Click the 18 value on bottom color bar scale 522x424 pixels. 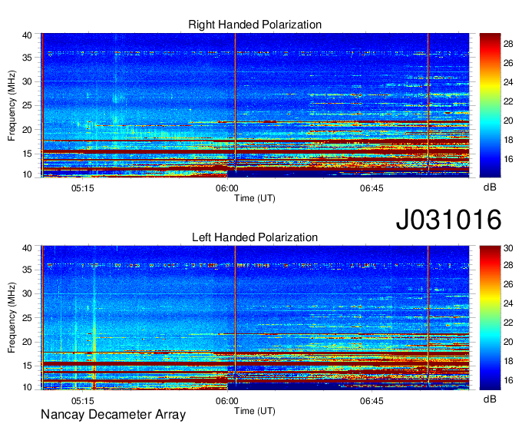coord(508,361)
